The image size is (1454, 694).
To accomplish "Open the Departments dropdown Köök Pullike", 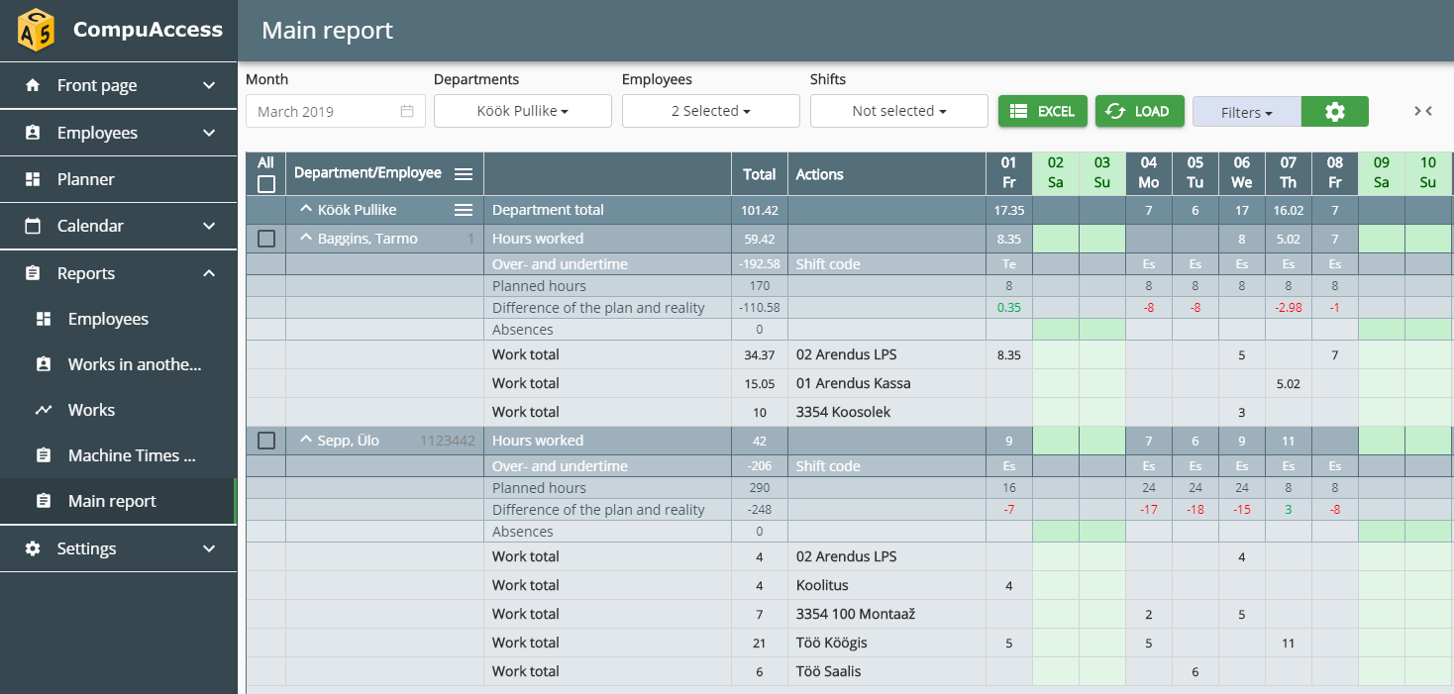I will coord(522,112).
